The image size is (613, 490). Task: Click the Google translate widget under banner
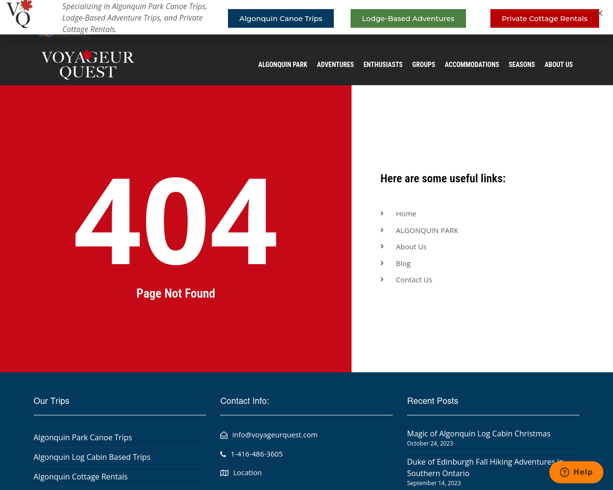coord(64,35)
